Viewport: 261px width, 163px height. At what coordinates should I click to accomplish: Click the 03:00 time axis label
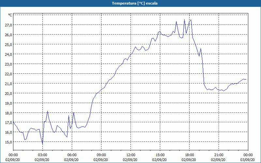[x=43, y=155]
